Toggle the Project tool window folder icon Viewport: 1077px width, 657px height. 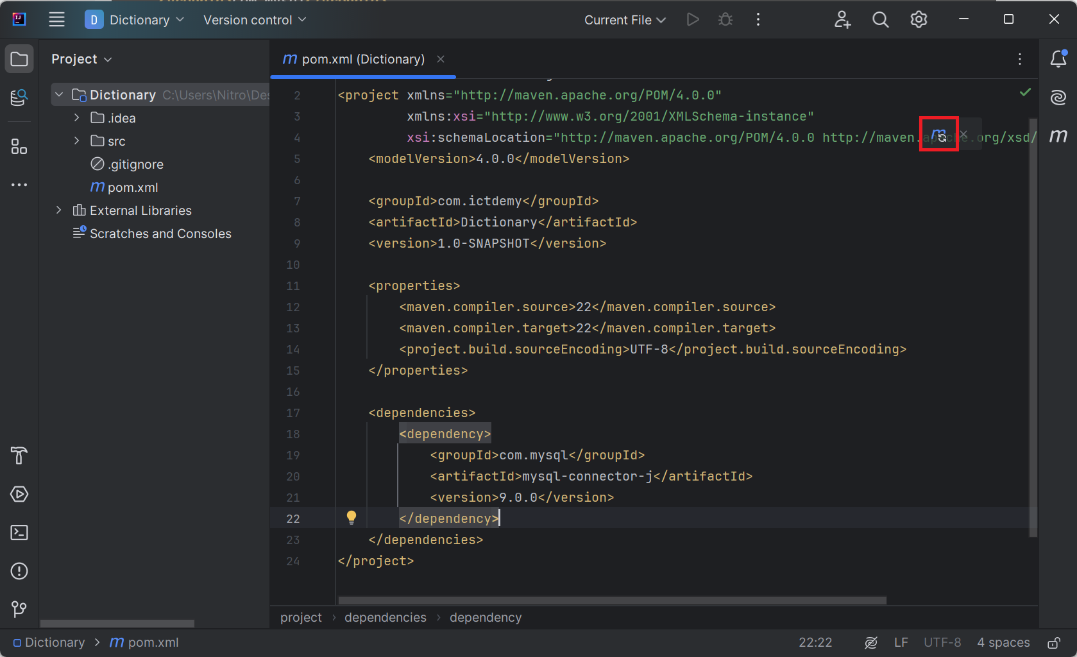click(x=19, y=59)
